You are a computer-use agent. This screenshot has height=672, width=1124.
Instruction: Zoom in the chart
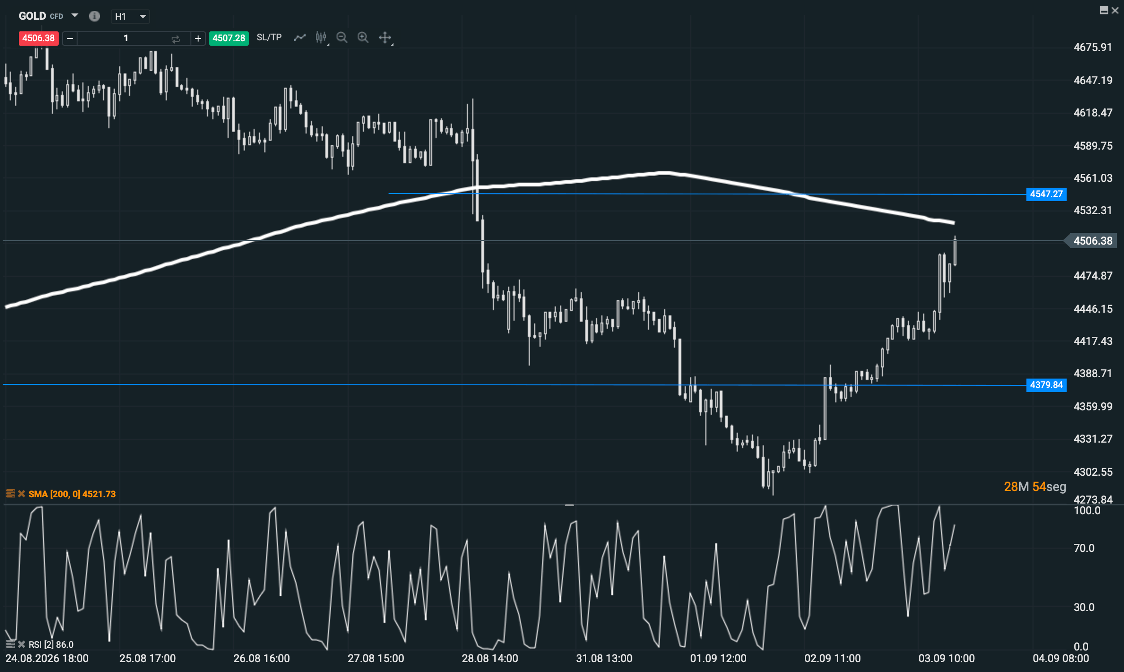pyautogui.click(x=363, y=38)
